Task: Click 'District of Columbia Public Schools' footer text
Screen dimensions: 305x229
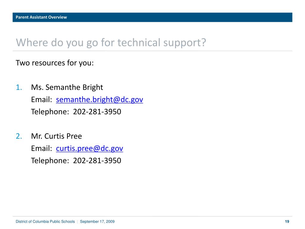Action: point(45,222)
